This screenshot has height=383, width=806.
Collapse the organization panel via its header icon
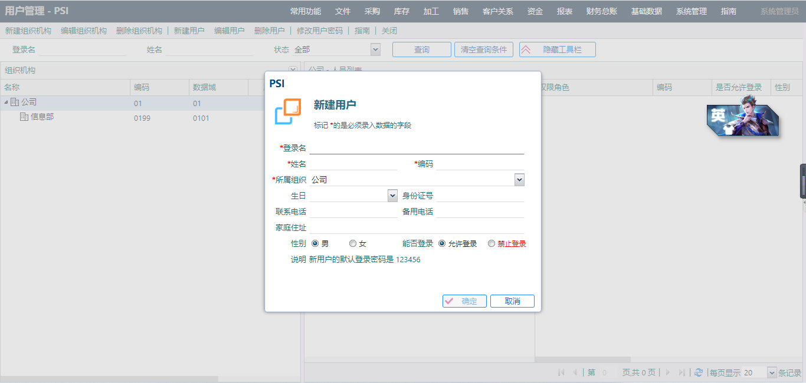tap(293, 70)
